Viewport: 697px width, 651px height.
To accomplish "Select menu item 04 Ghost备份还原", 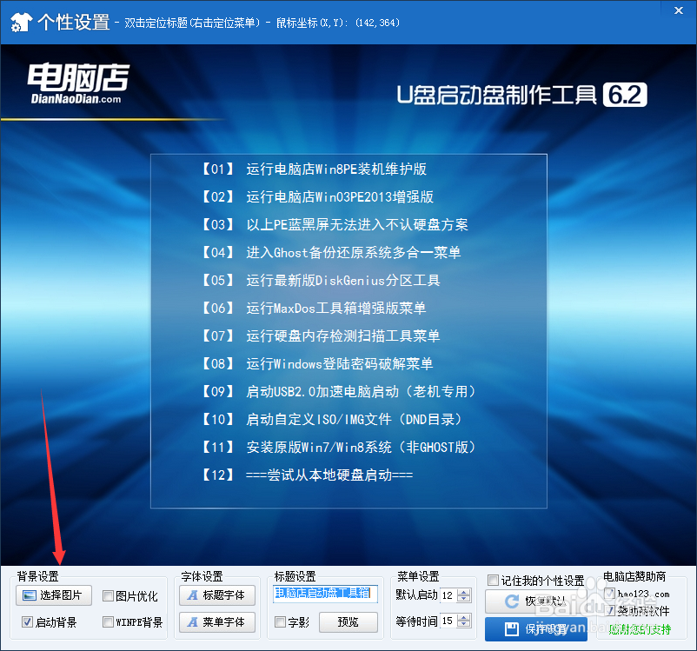I will coord(331,253).
